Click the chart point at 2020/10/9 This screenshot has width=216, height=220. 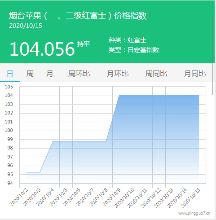(x=119, y=95)
